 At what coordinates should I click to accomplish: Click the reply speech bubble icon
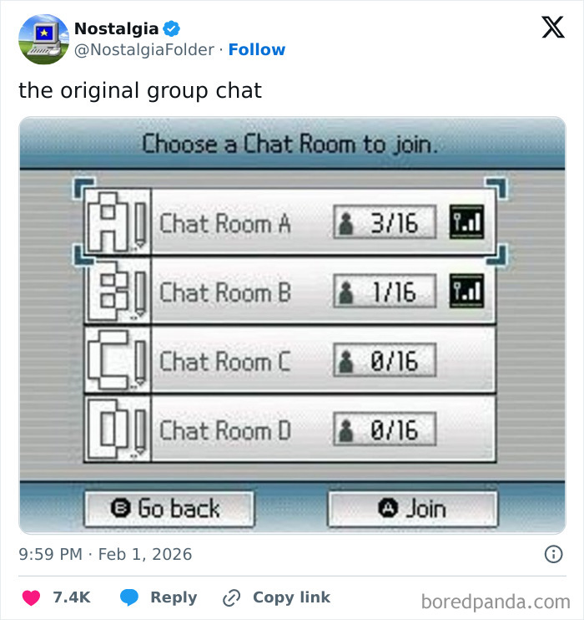coord(129,597)
